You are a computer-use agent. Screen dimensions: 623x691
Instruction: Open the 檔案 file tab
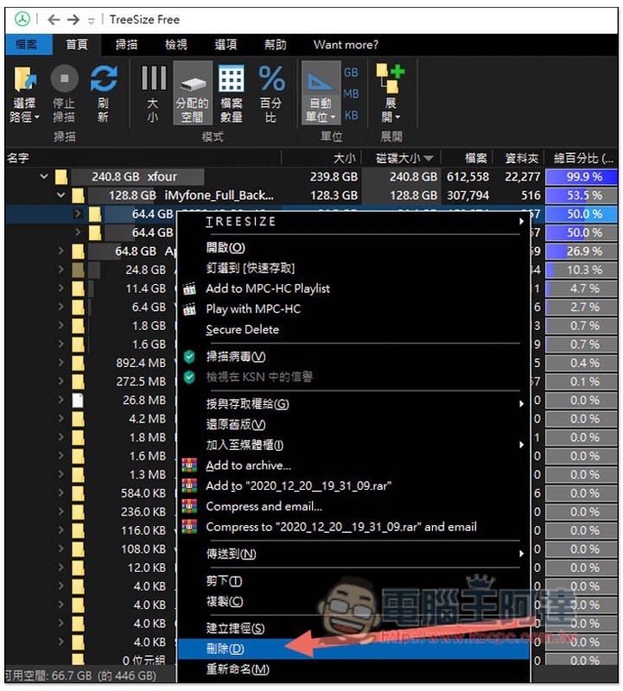coord(27,45)
